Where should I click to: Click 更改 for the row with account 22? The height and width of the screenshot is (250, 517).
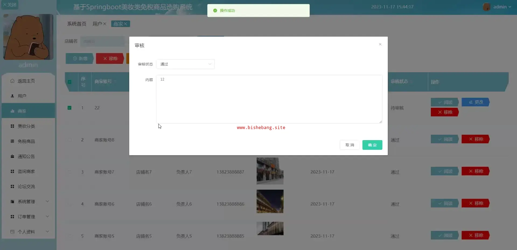click(x=476, y=102)
